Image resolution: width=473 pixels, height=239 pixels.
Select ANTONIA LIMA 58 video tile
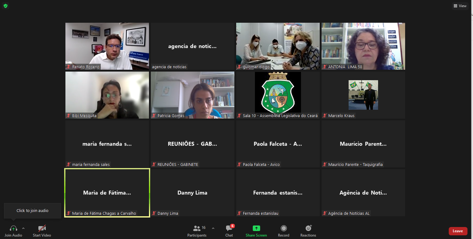(x=363, y=46)
